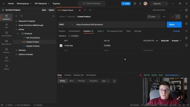
Task: Toggle the response wrap lines icon
Action: 114,81
